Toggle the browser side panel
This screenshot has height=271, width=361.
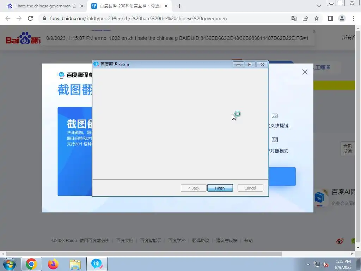[x=331, y=18]
